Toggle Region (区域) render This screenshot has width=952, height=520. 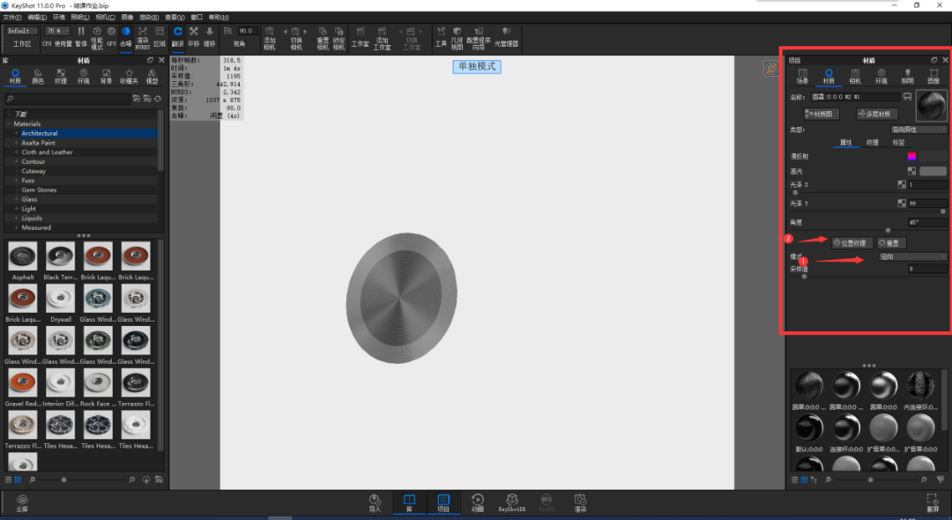click(x=160, y=36)
